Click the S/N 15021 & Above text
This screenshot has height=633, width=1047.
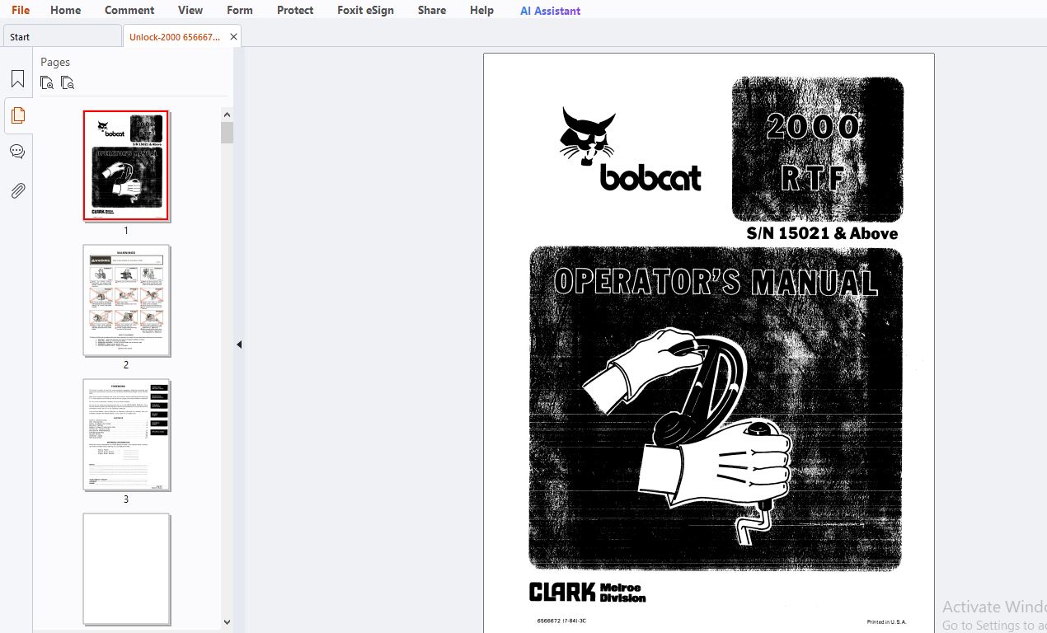click(822, 233)
